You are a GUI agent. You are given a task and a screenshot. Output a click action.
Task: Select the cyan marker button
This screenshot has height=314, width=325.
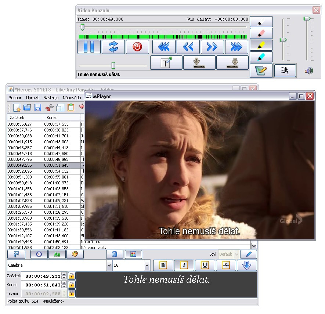(261, 57)
